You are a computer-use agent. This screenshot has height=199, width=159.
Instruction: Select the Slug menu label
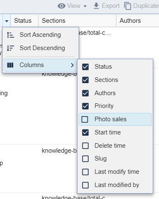[x=101, y=158]
